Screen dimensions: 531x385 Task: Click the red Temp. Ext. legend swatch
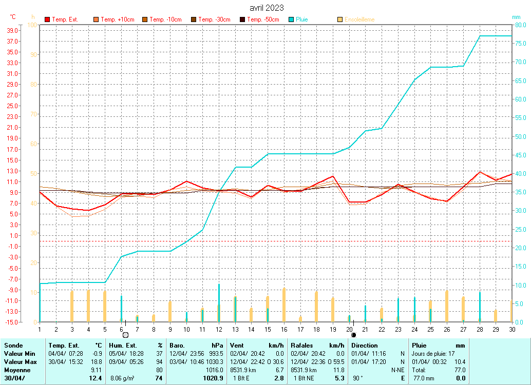click(x=48, y=19)
